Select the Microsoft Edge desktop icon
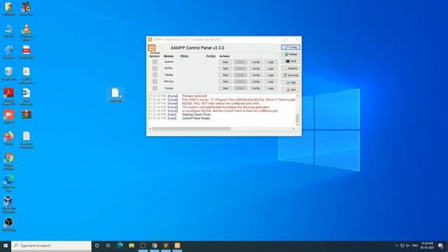Image resolution: width=448 pixels, height=252 pixels. click(8, 183)
